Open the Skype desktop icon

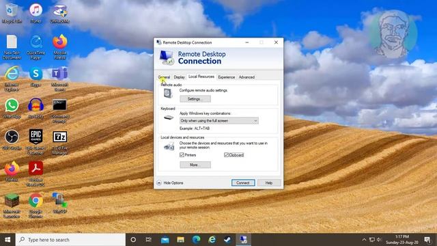[36, 77]
